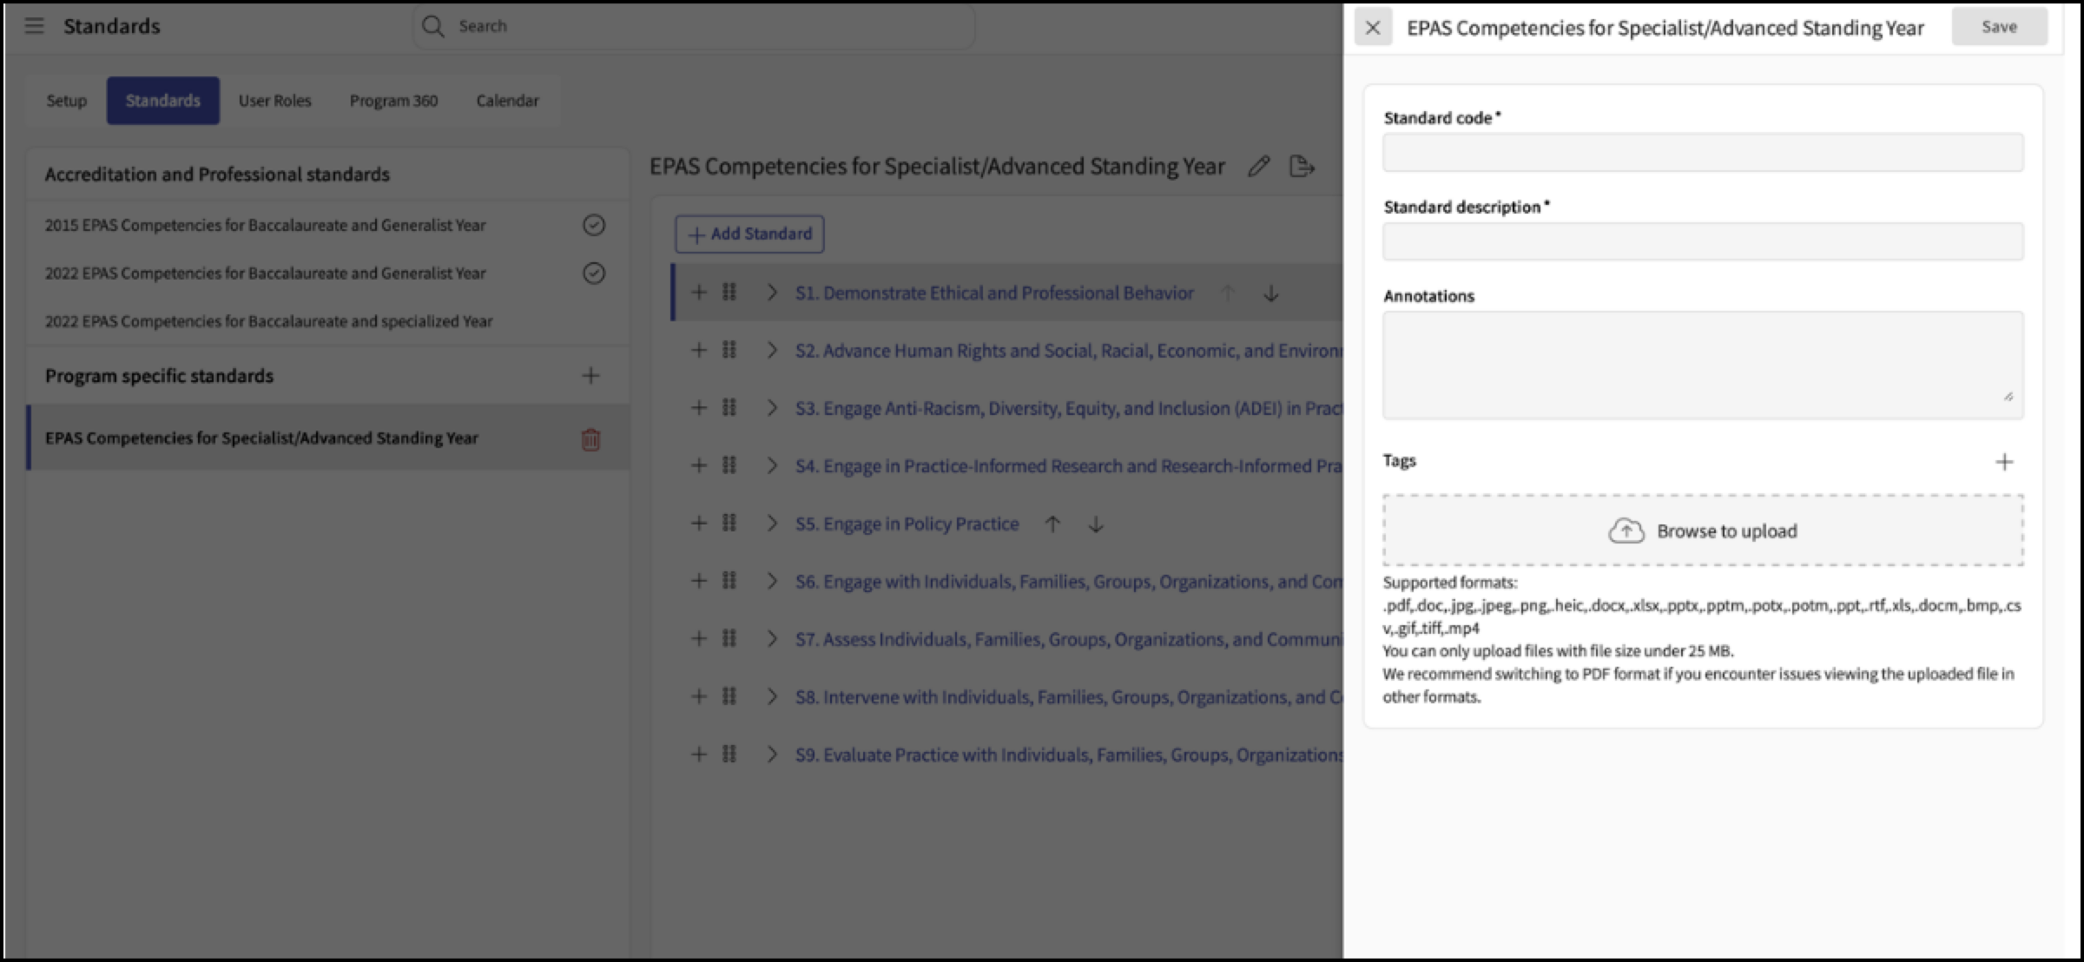Viewport: 2084px width, 962px height.
Task: Open S7. Assess Individuals, Families standard link
Action: click(x=1069, y=640)
